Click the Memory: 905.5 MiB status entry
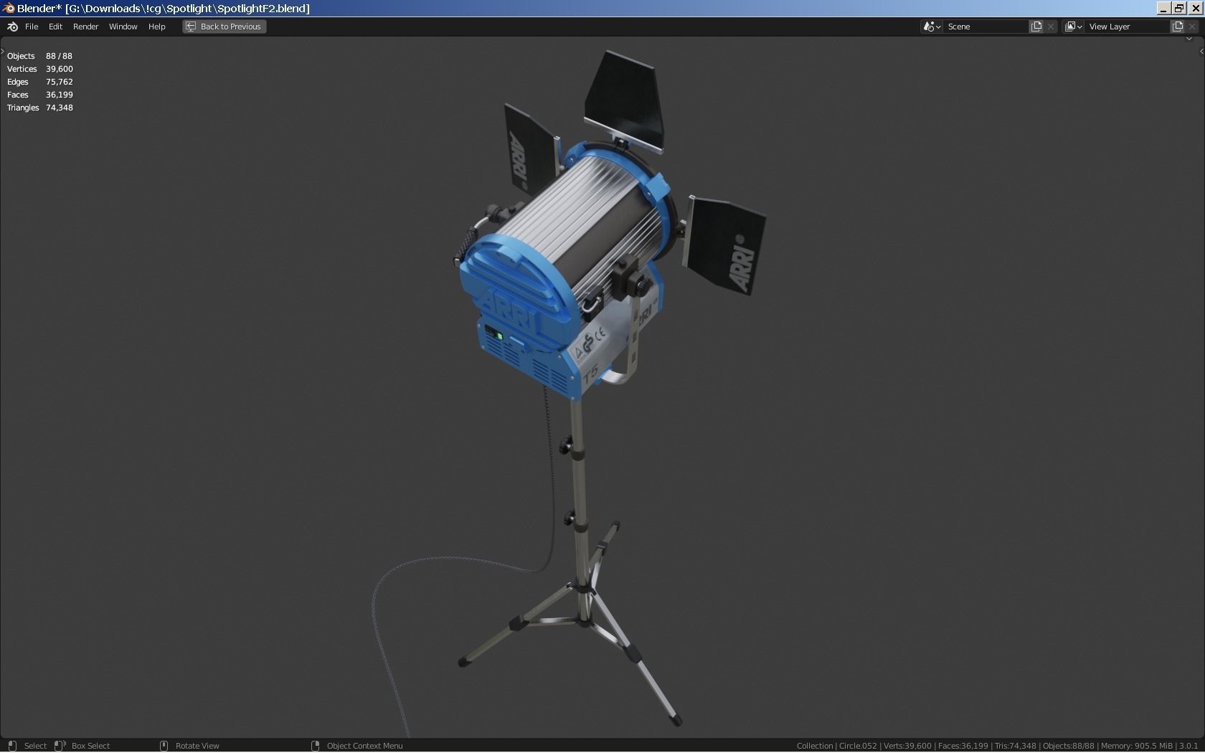The image size is (1205, 753). (x=1136, y=746)
